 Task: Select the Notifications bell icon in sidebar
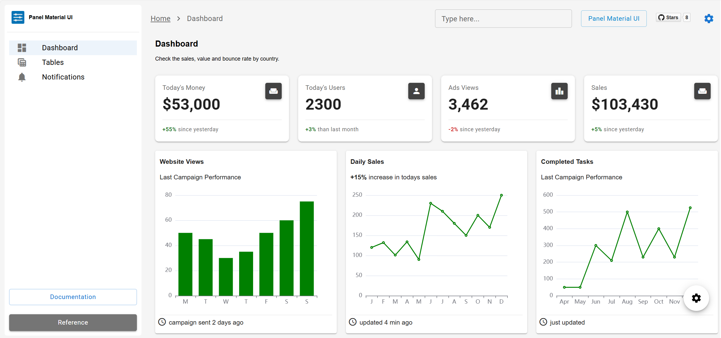point(22,77)
